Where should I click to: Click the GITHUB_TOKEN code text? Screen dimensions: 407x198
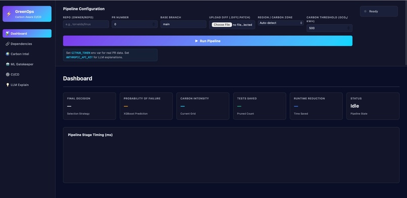(x=81, y=53)
